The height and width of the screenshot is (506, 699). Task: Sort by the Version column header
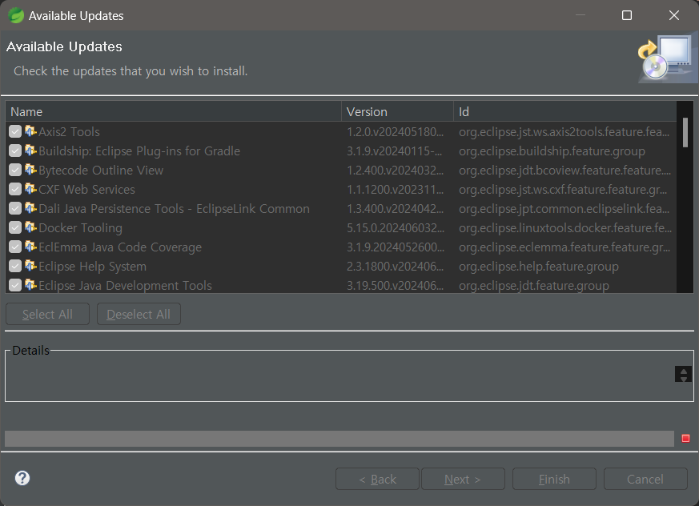click(x=397, y=111)
